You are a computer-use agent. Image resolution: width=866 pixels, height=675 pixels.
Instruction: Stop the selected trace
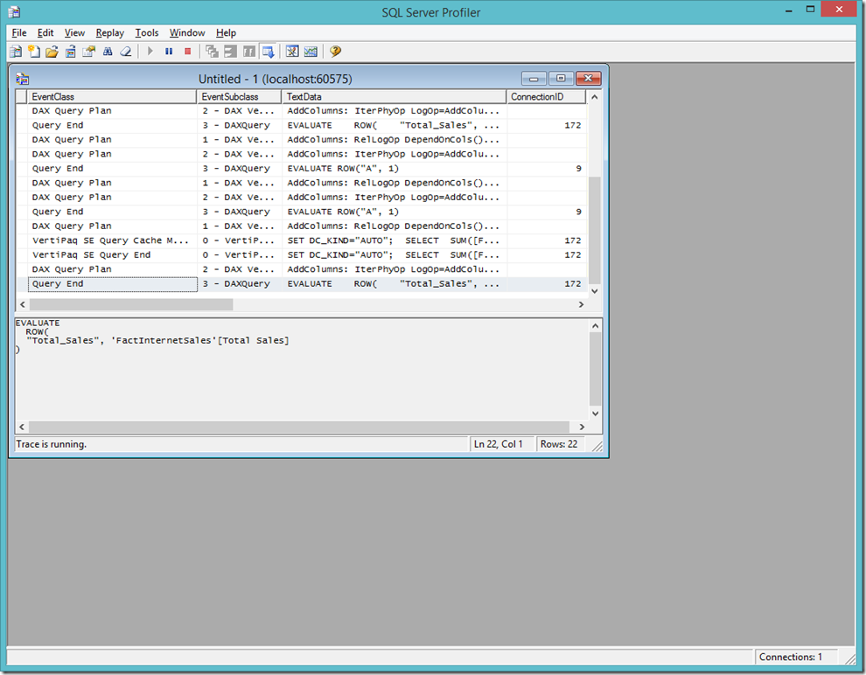click(x=186, y=51)
